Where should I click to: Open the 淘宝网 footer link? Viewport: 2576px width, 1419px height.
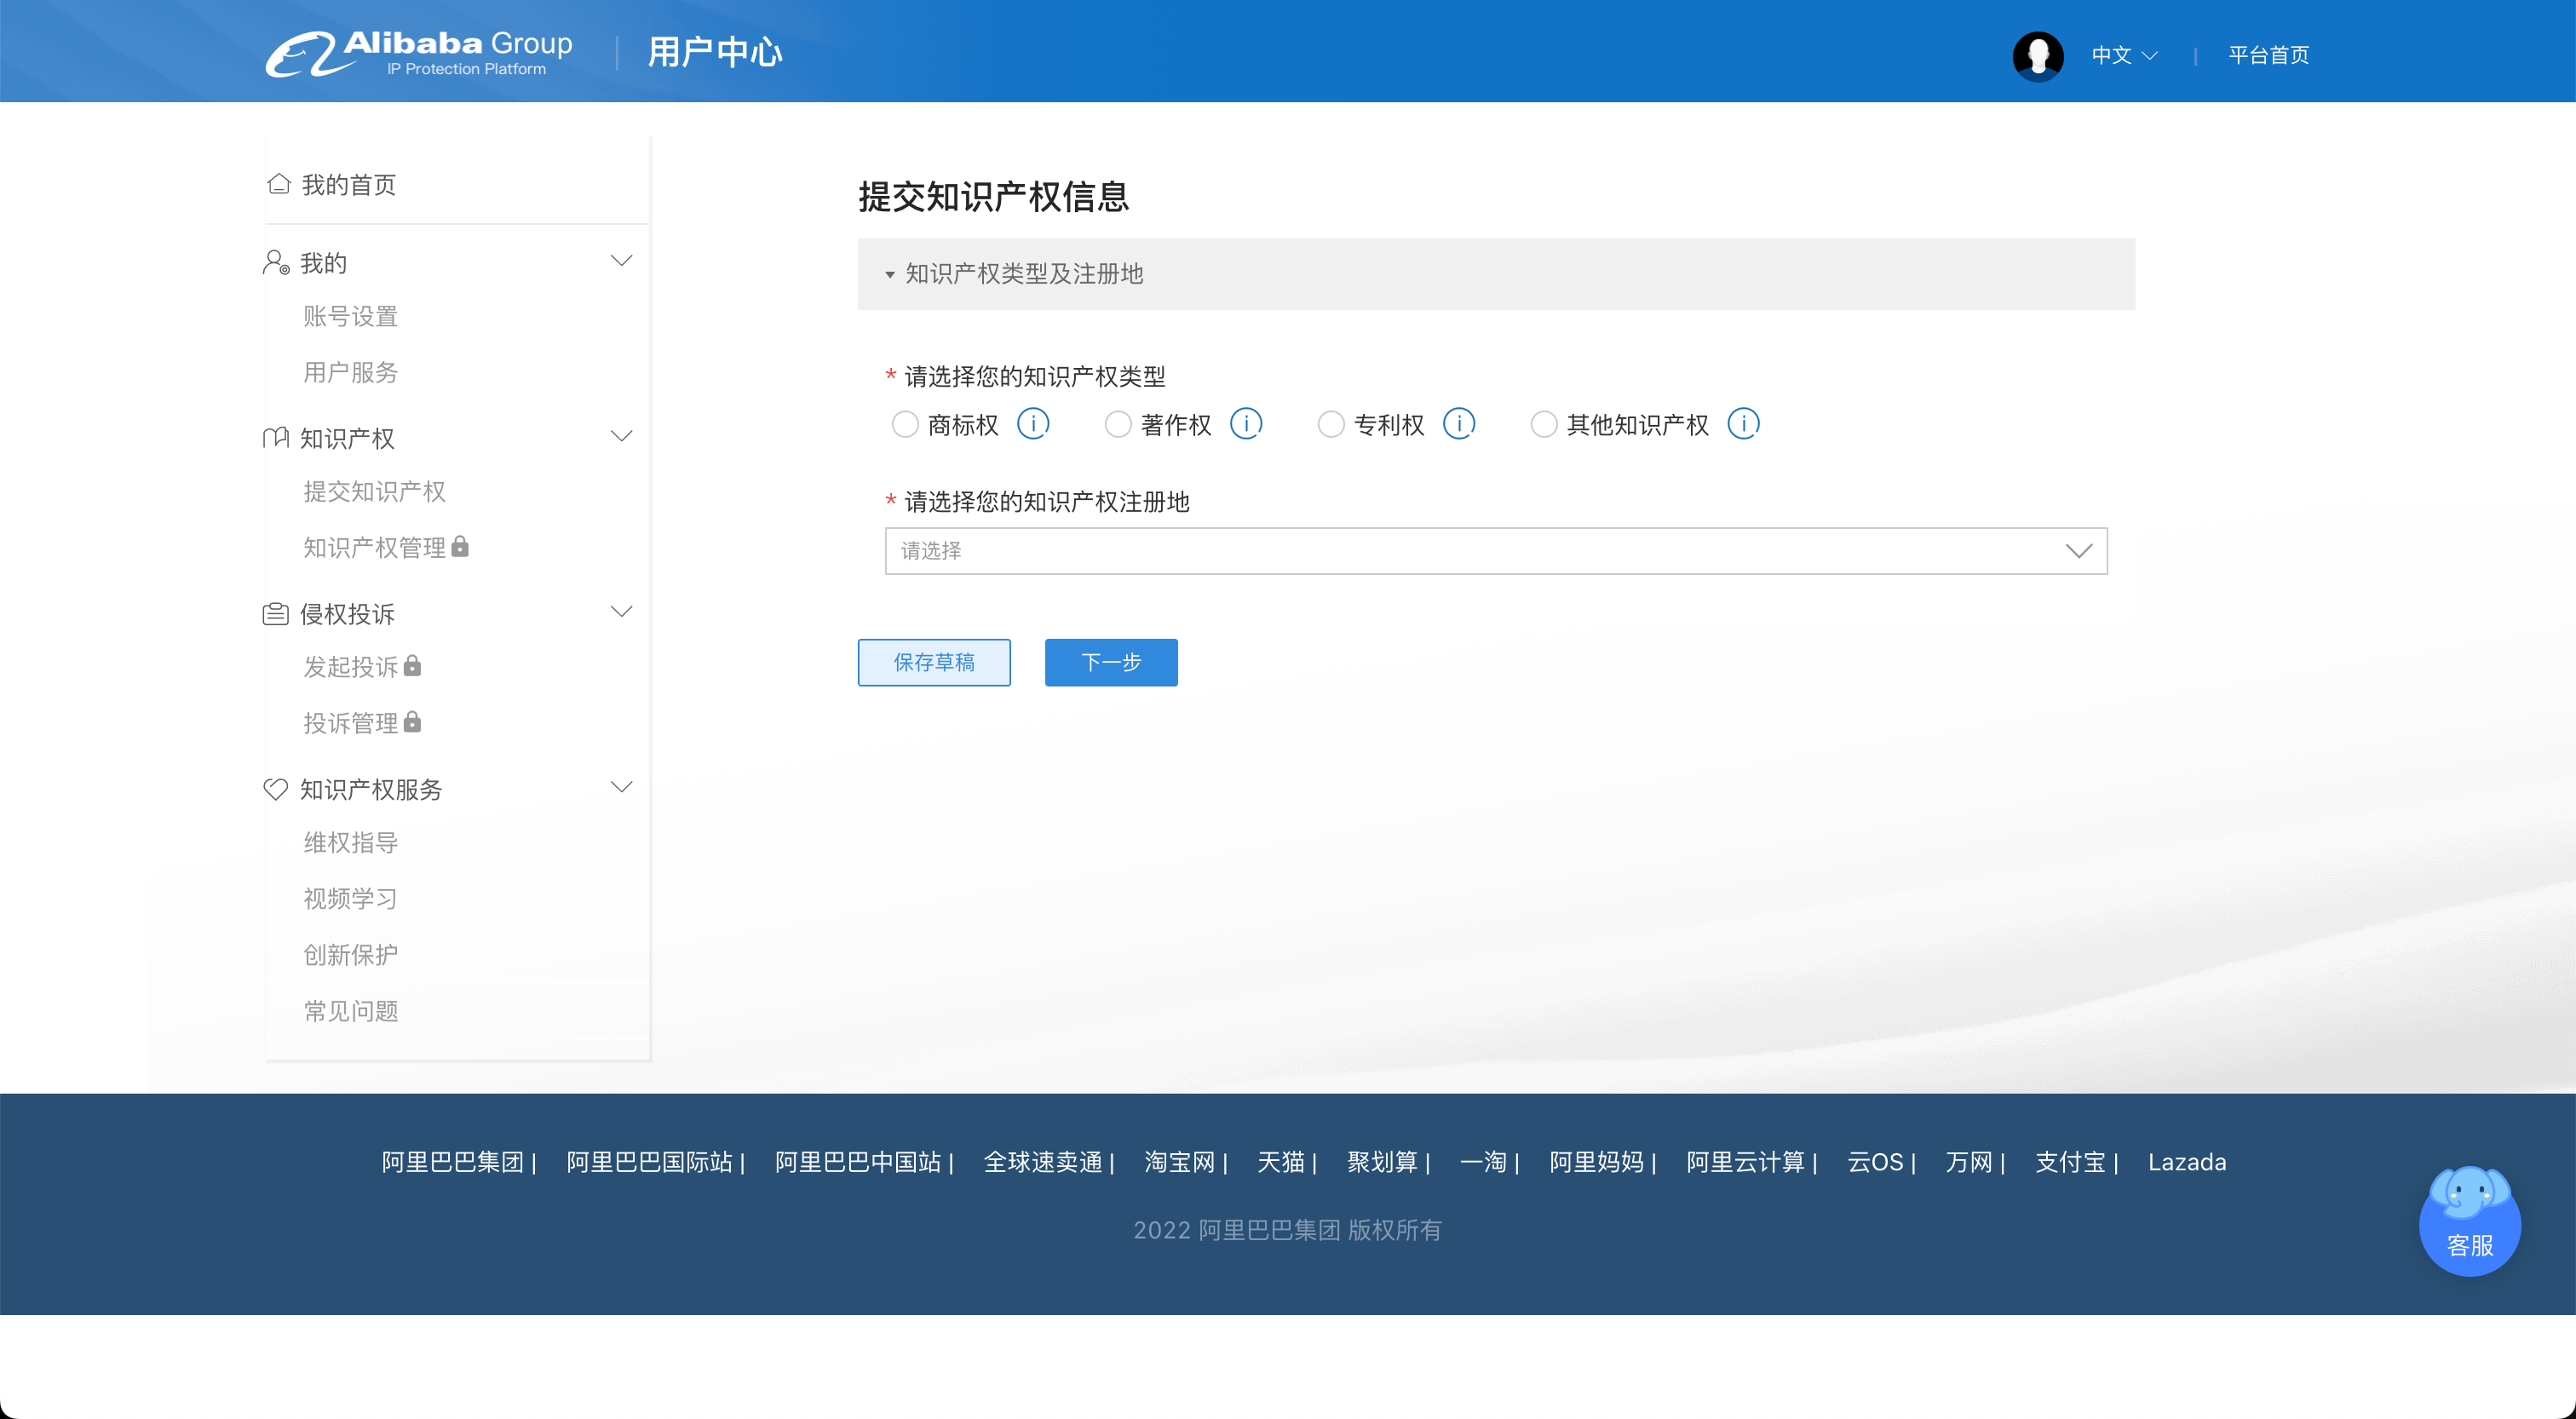pyautogui.click(x=1179, y=1161)
